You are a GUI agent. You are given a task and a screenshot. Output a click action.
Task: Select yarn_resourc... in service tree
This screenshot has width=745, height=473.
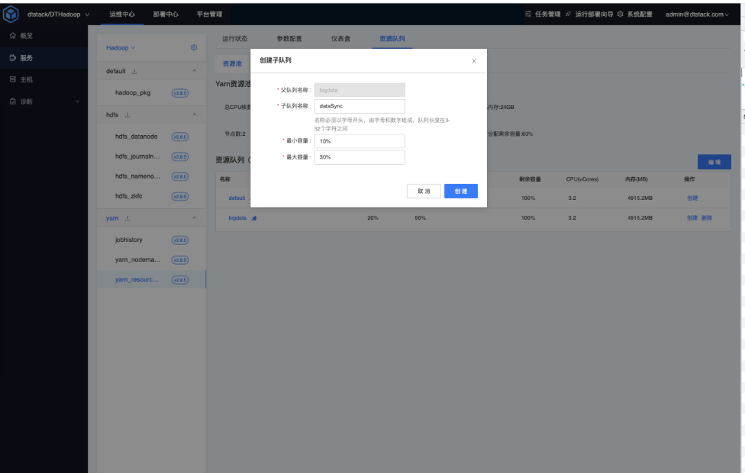point(137,280)
